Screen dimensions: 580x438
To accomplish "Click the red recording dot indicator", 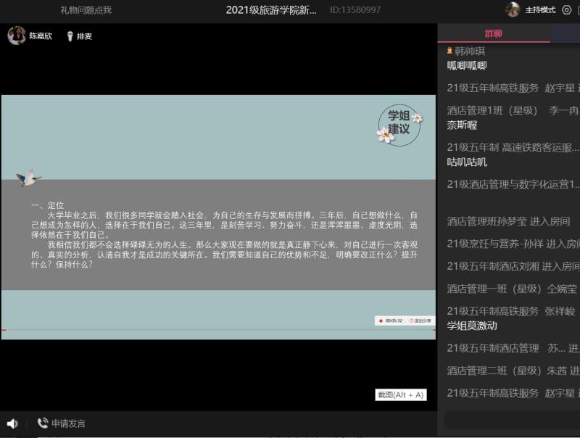I will coord(380,321).
